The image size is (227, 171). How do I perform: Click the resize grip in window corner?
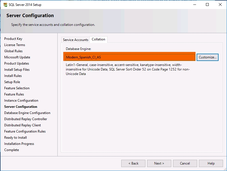click(x=225, y=169)
